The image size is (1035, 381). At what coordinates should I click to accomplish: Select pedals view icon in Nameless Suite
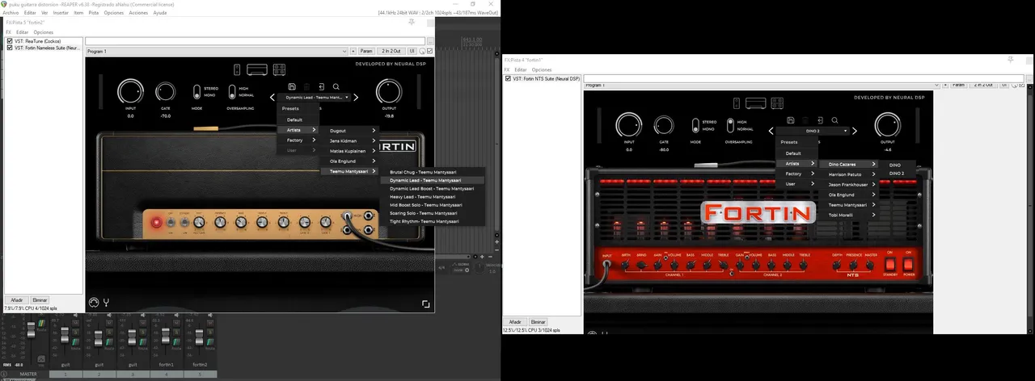[238, 69]
